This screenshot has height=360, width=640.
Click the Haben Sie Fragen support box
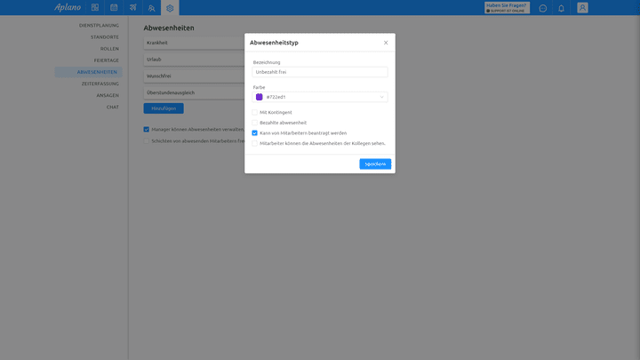pos(507,8)
